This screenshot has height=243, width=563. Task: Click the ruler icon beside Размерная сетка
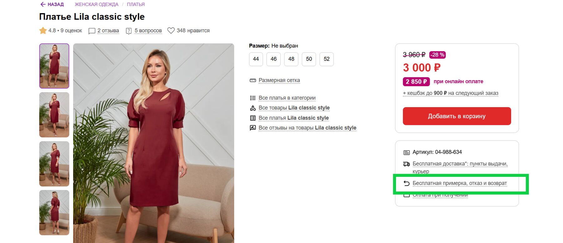pyautogui.click(x=253, y=81)
